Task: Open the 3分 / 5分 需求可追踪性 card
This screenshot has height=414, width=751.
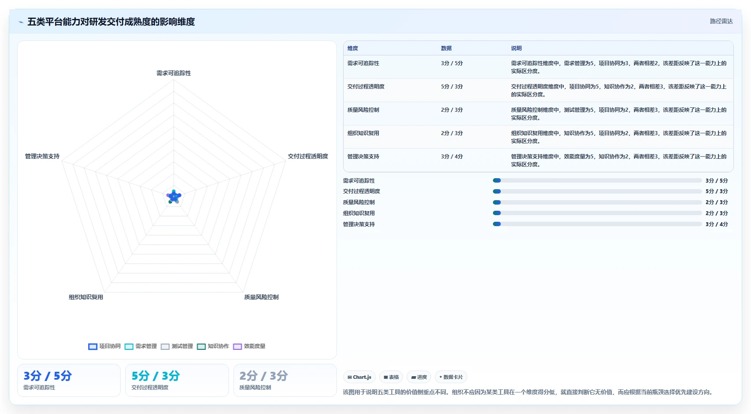Action: pos(69,381)
